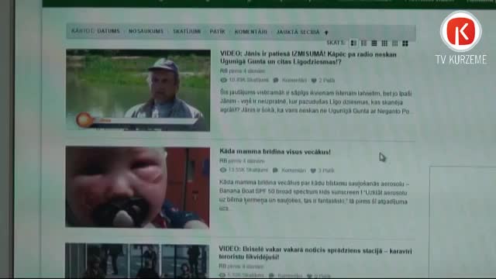Switch to the faint three-column view icon
Viewport: 496px width, 279px height.
pyautogui.click(x=394, y=43)
